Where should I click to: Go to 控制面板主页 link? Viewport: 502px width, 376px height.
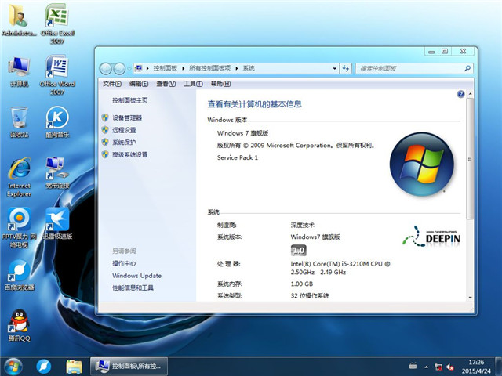pyautogui.click(x=129, y=100)
